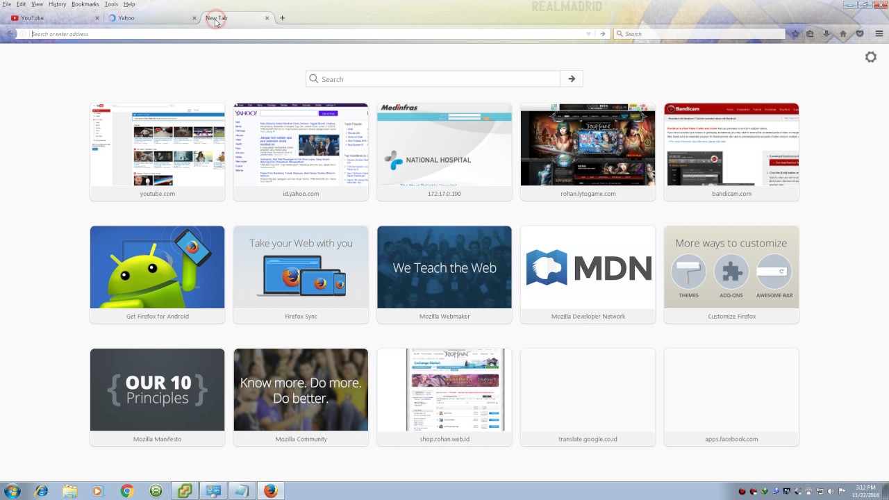Click the toolbar search magnifier icon
Image resolution: width=889 pixels, height=500 pixels.
pos(620,33)
